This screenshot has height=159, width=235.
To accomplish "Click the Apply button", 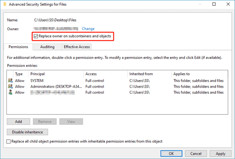I will click(221, 153).
